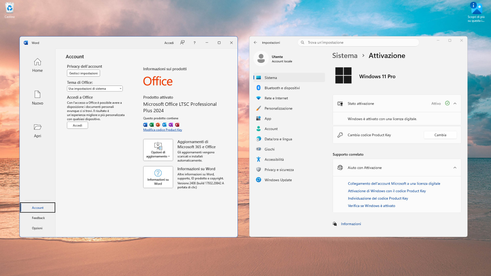This screenshot has height=276, width=491.
Task: Open App settings category
Action: click(289, 119)
